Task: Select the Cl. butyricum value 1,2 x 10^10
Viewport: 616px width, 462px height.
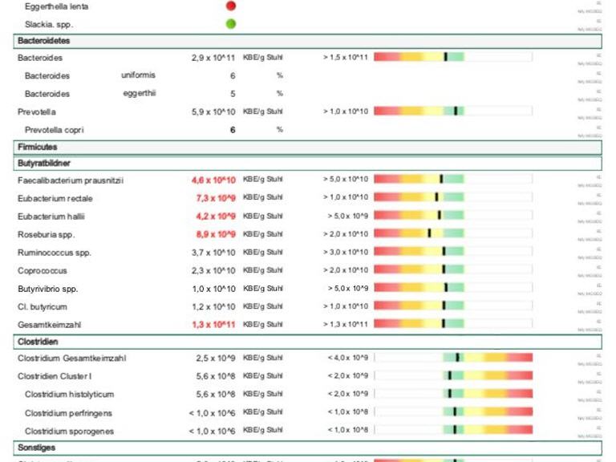Action: (213, 307)
